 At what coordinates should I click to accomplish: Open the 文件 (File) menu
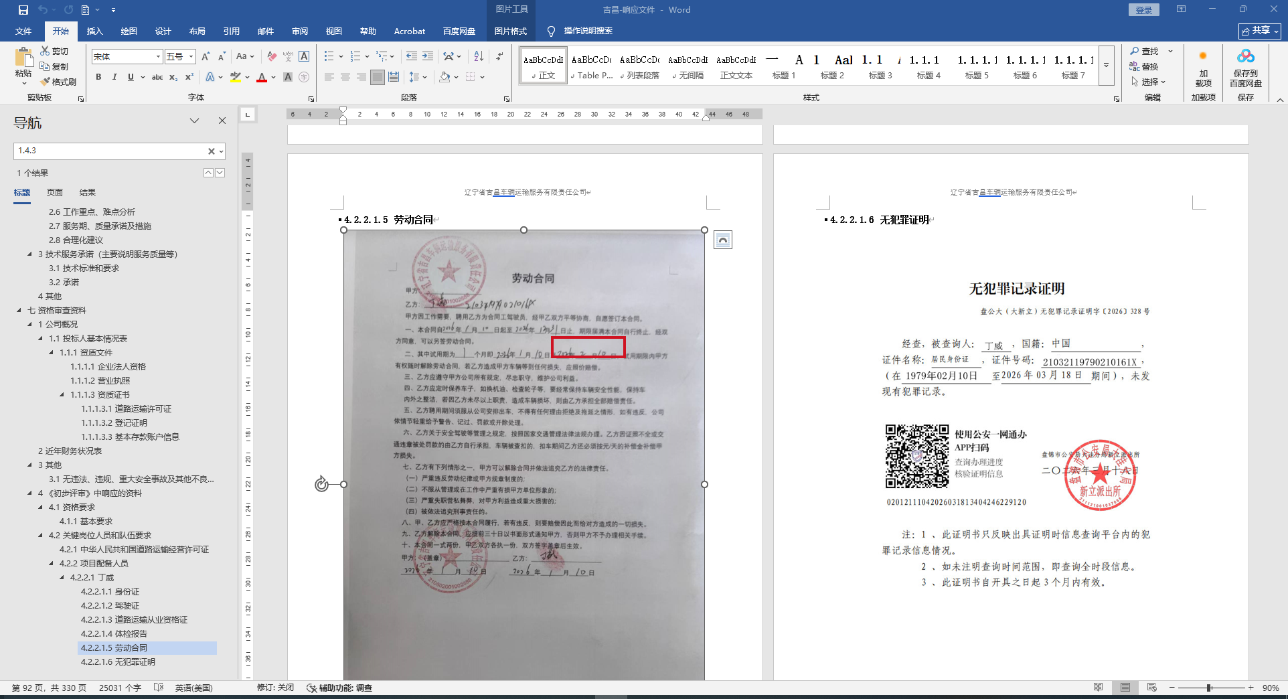point(23,31)
